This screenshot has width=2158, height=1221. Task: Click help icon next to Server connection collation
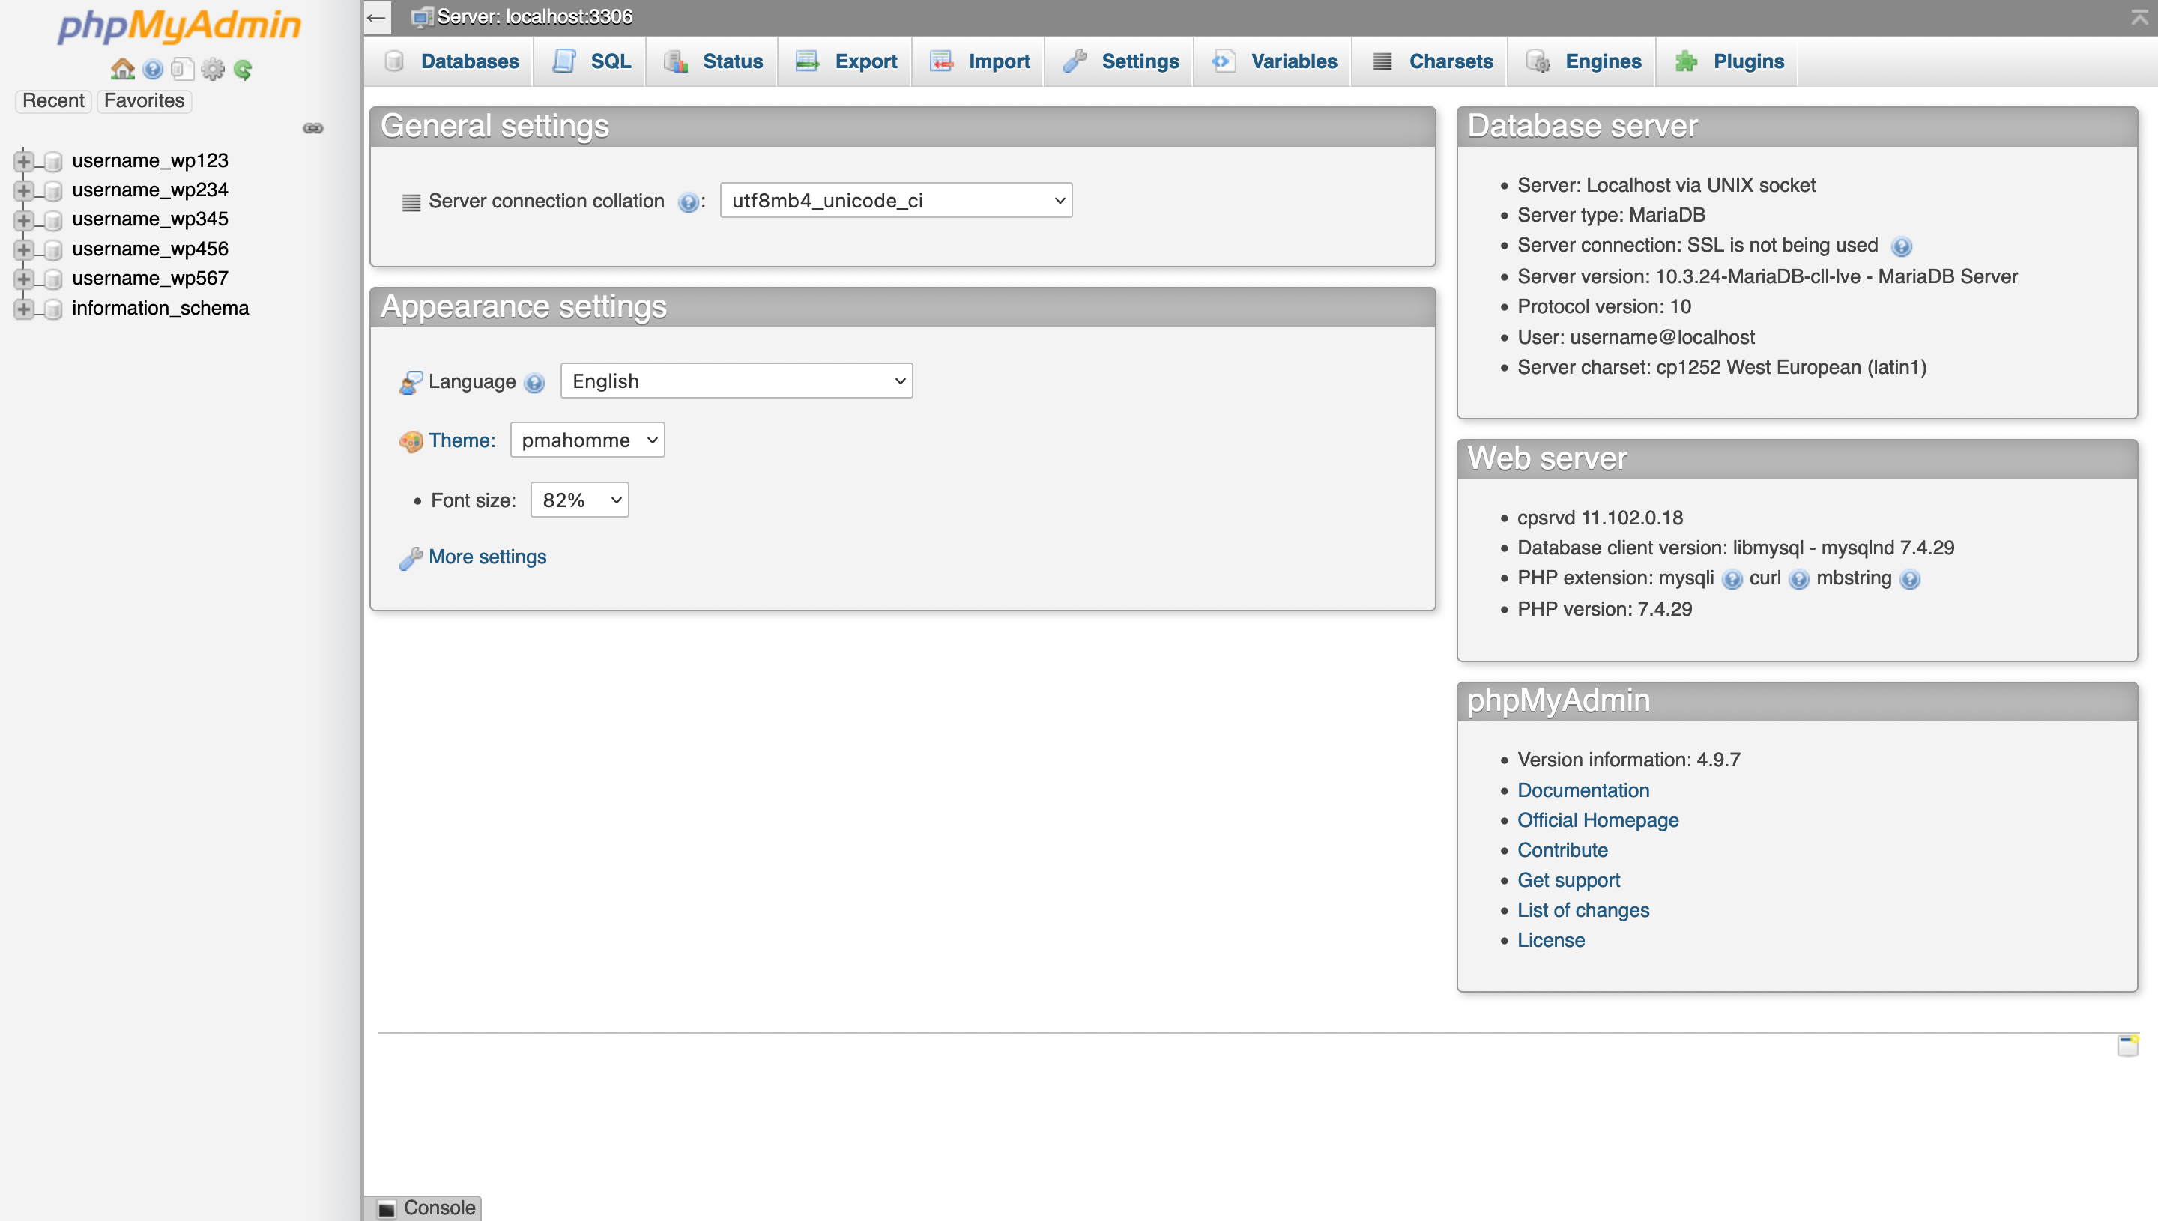pos(688,202)
